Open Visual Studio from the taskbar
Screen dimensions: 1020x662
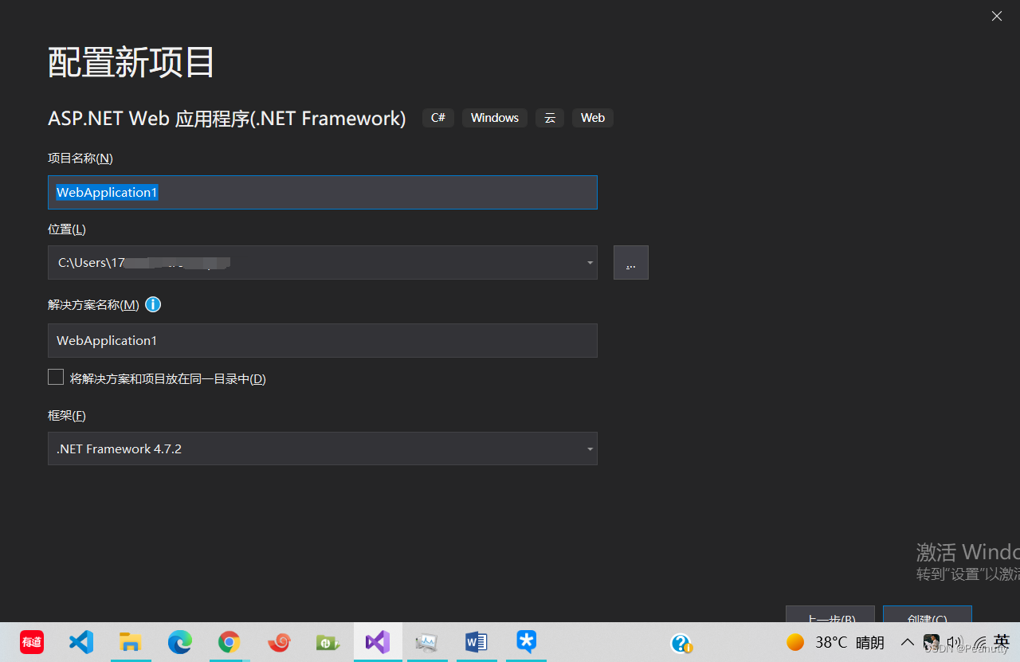[377, 642]
